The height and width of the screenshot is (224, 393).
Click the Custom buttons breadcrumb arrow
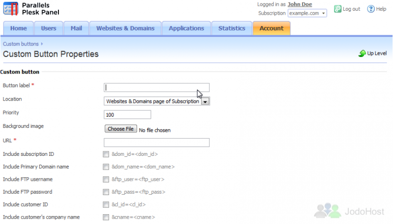coord(42,44)
